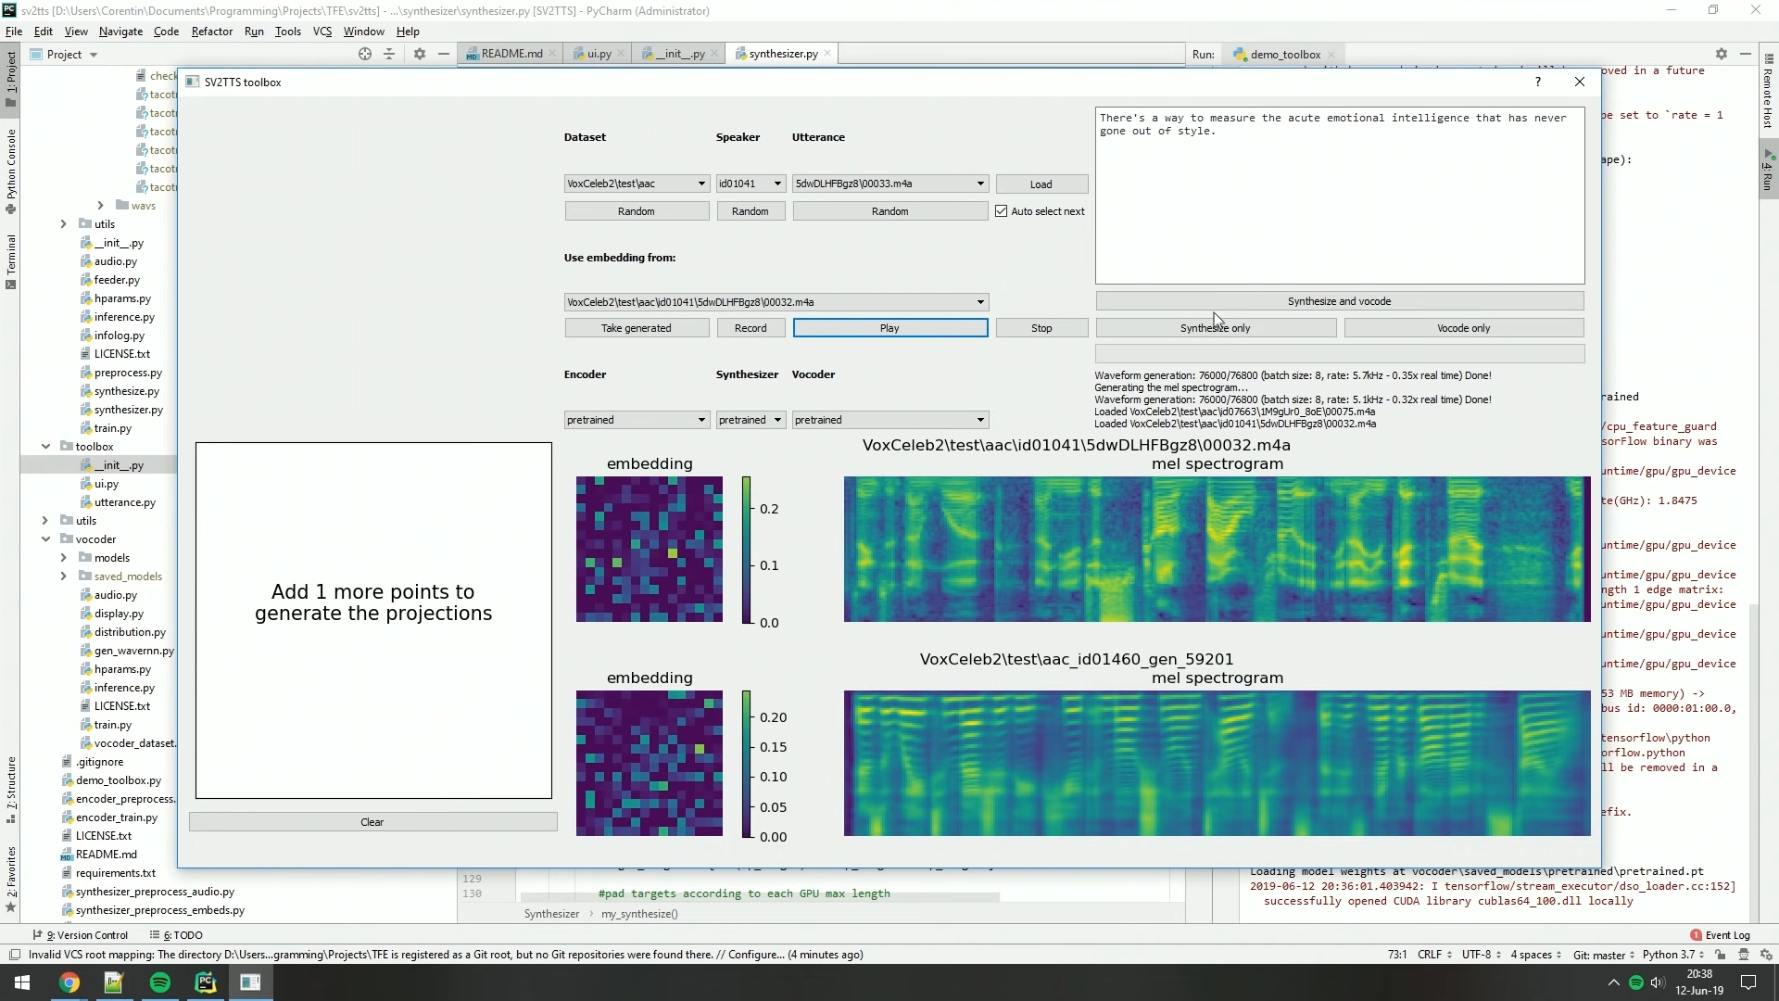Click the Load utterance button
Viewport: 1779px width, 1001px height.
(x=1041, y=184)
